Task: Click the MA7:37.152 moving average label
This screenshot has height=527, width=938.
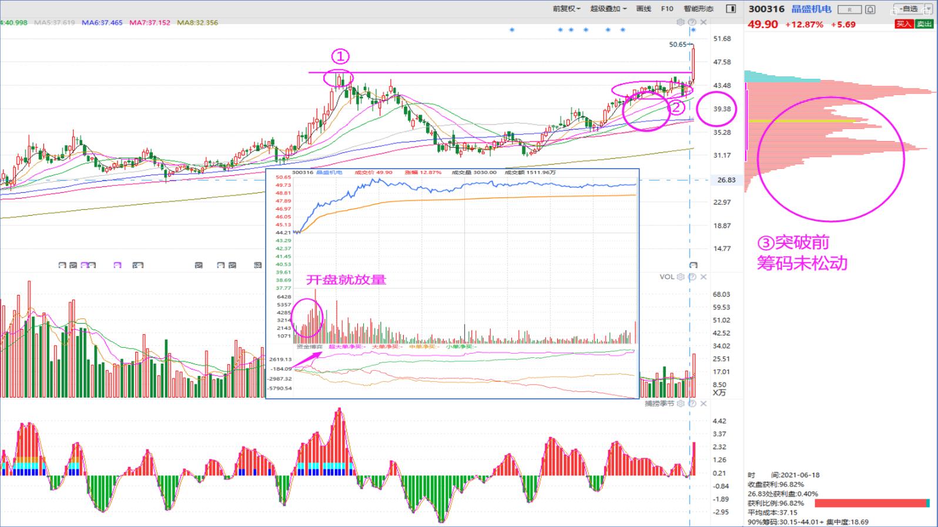Action: click(150, 22)
